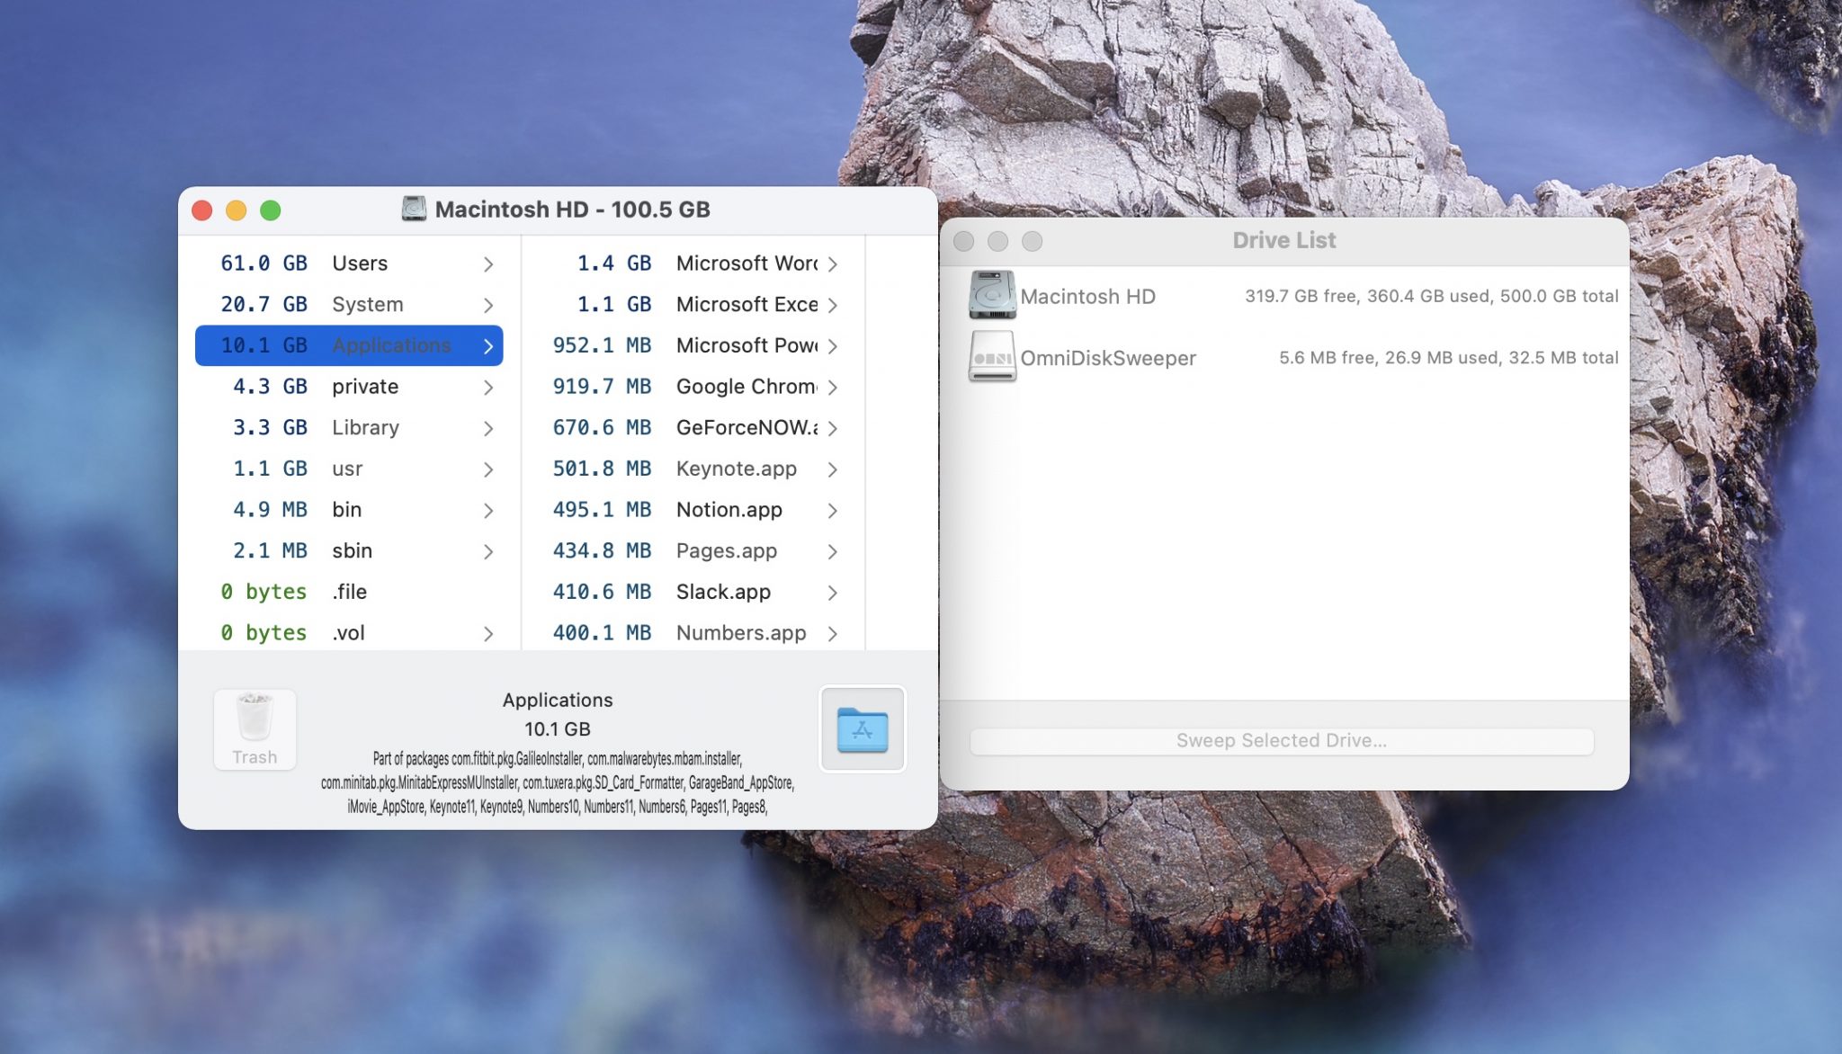This screenshot has height=1054, width=1842.
Task: Expand the Users folder chevron
Action: [488, 263]
